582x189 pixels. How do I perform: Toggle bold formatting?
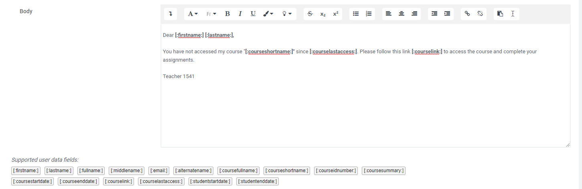[227, 14]
